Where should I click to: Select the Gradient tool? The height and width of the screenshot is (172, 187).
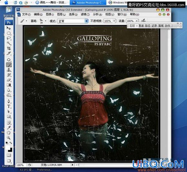coord(9,85)
